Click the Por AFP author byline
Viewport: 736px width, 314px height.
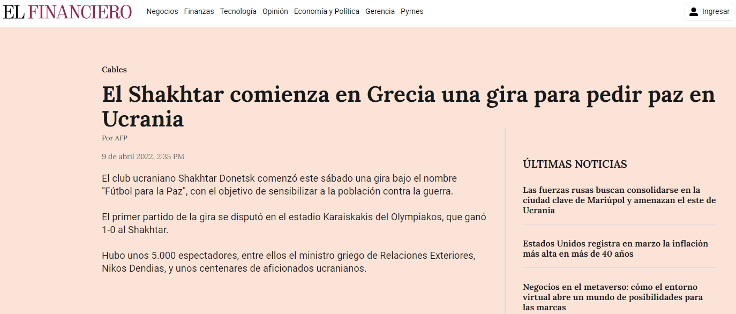click(x=115, y=138)
